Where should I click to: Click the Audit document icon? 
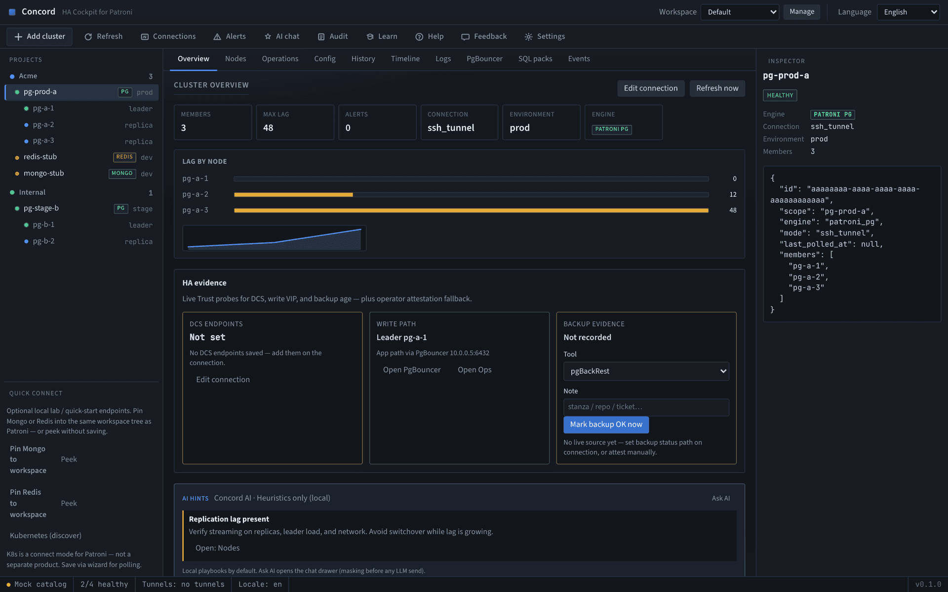click(x=321, y=37)
